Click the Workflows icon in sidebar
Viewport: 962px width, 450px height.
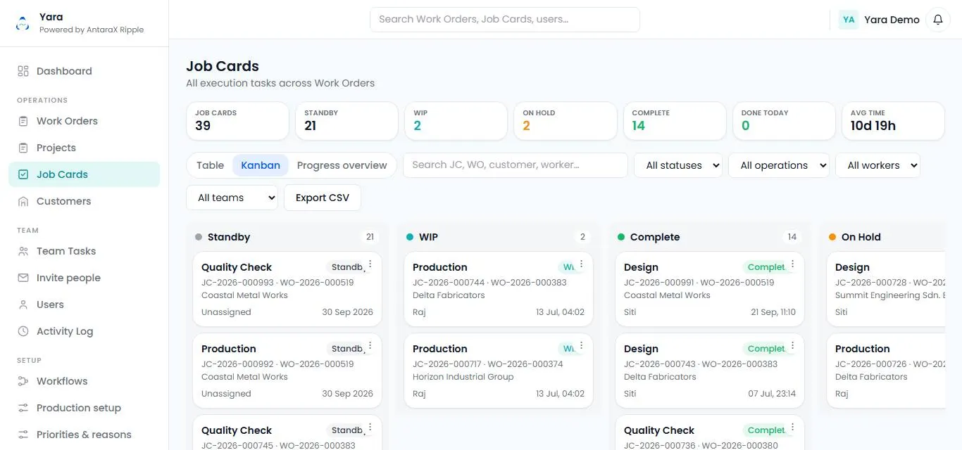click(x=23, y=381)
